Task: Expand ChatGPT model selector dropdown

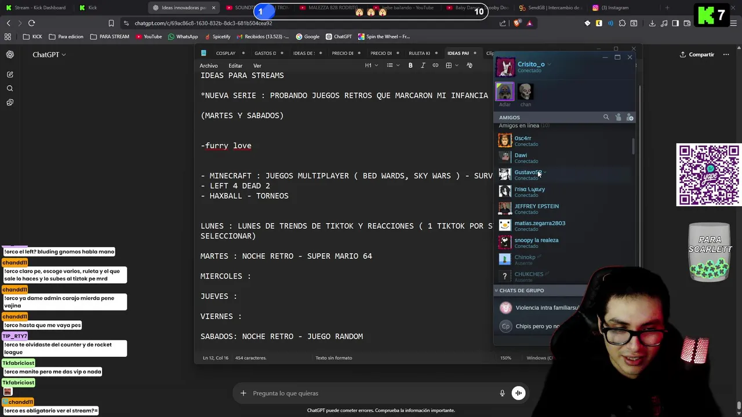Action: click(49, 54)
